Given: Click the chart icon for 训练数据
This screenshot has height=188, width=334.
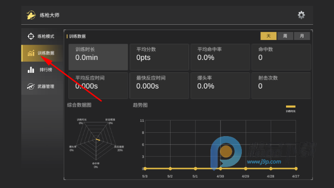Looking at the screenshot, I should 31,53.
